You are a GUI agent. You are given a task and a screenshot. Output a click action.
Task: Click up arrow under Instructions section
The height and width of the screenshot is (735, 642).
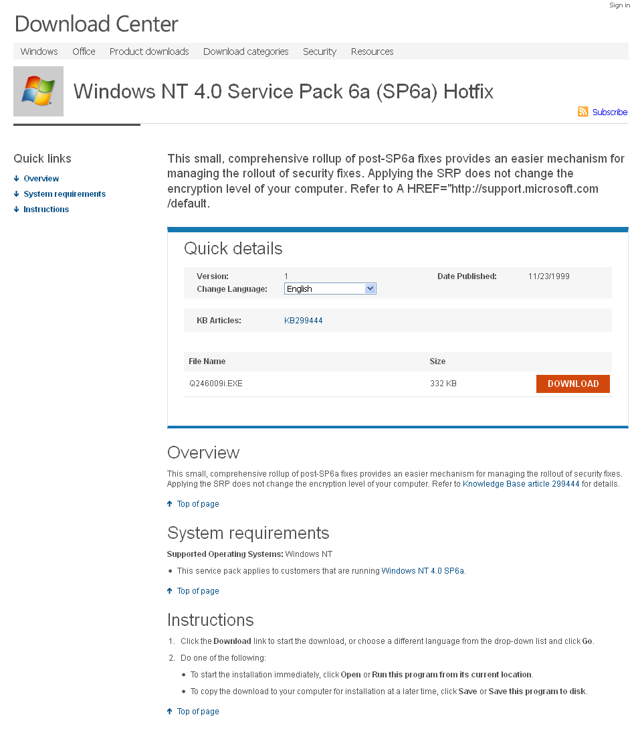tap(170, 712)
